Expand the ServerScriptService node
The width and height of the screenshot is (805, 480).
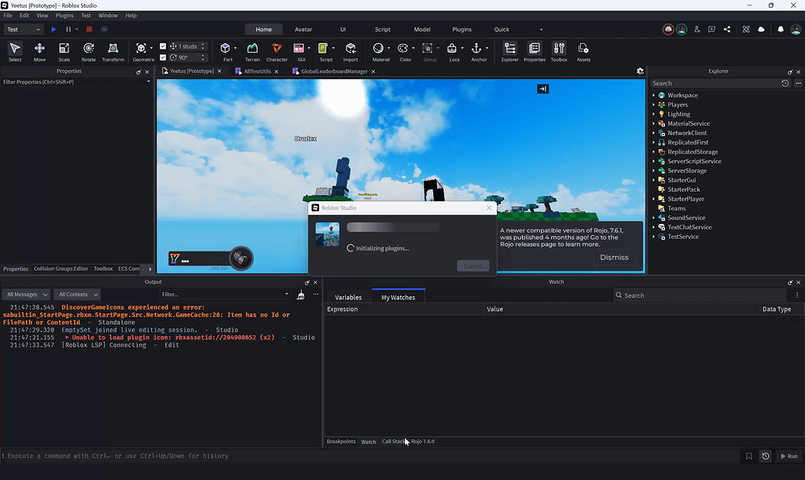click(x=653, y=161)
